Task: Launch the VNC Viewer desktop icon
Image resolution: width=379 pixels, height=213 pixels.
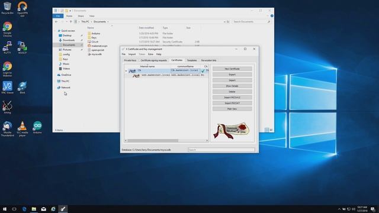Action: pos(7,88)
